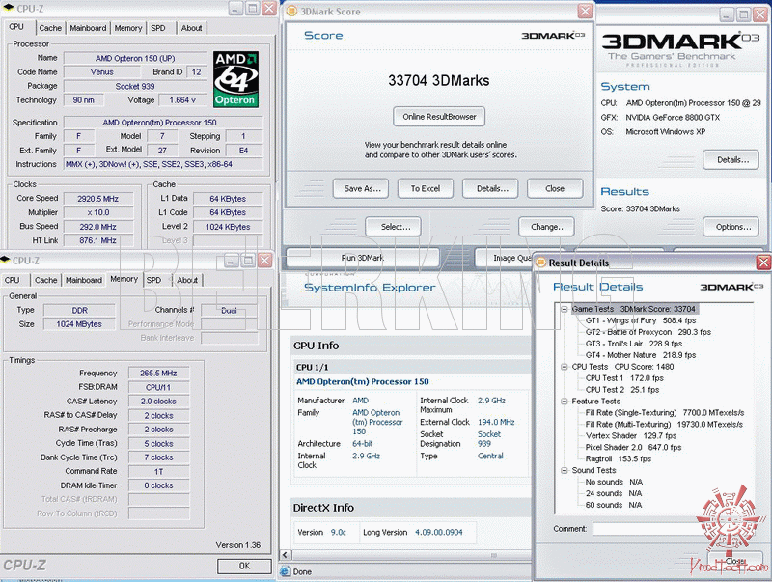Select the CPU Test 2 row
The image size is (772, 582).
tap(622, 390)
